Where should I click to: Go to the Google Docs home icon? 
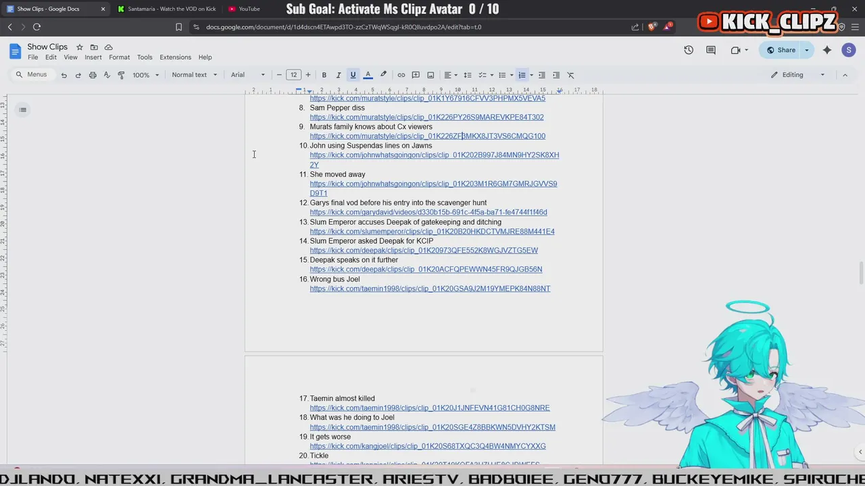click(15, 51)
